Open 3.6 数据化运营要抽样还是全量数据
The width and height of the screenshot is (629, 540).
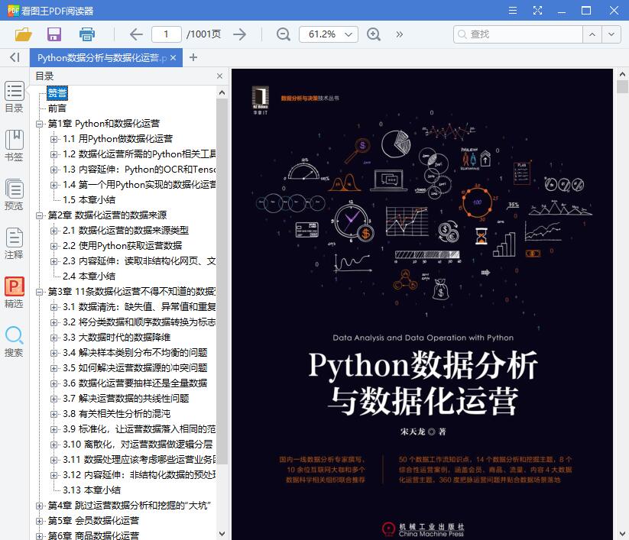(135, 383)
